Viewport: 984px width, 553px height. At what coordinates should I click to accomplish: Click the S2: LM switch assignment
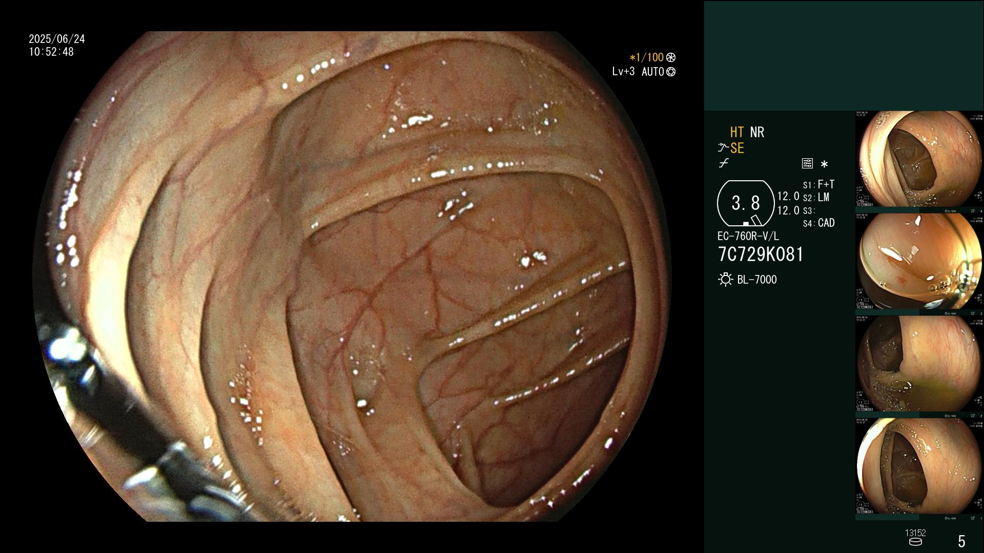pyautogui.click(x=816, y=198)
